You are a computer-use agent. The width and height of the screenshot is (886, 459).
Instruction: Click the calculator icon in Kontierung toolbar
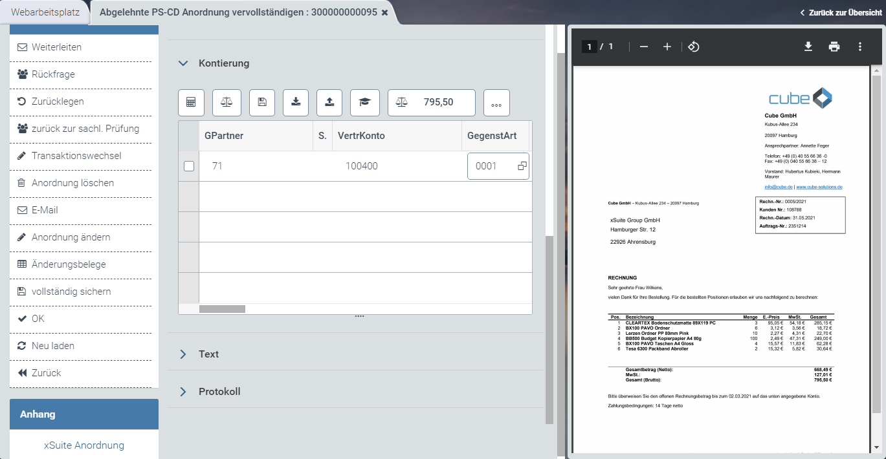click(191, 102)
